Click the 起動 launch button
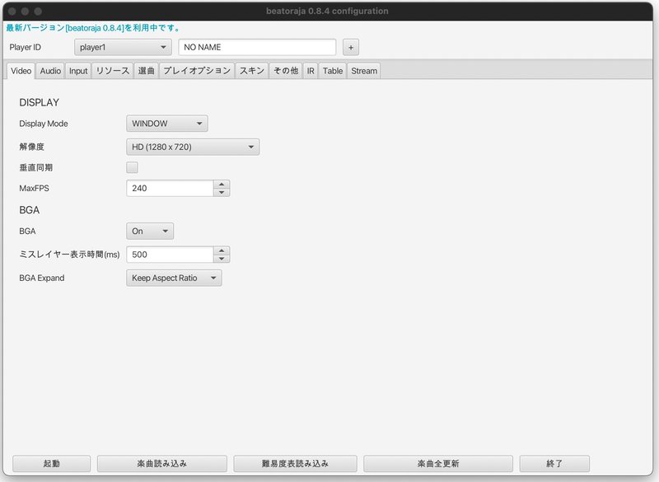 coord(51,464)
